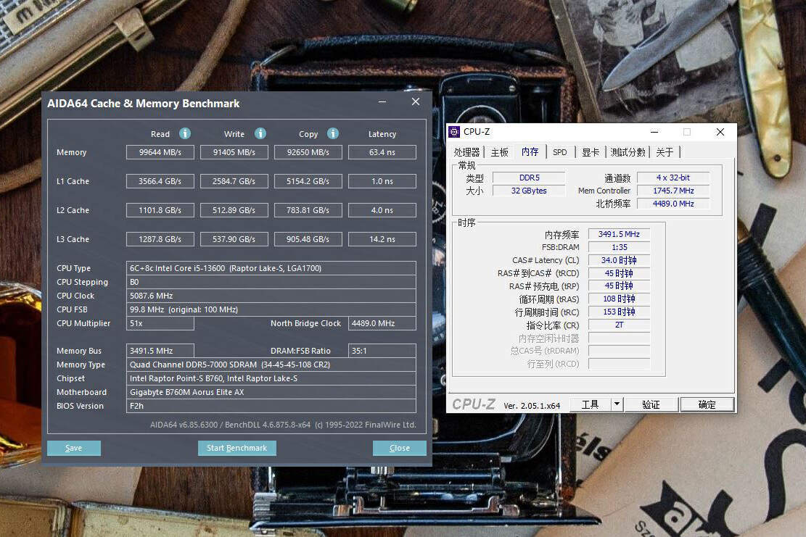Switch to the 处理器 tab in CPU-Z
806x537 pixels.
[x=466, y=152]
